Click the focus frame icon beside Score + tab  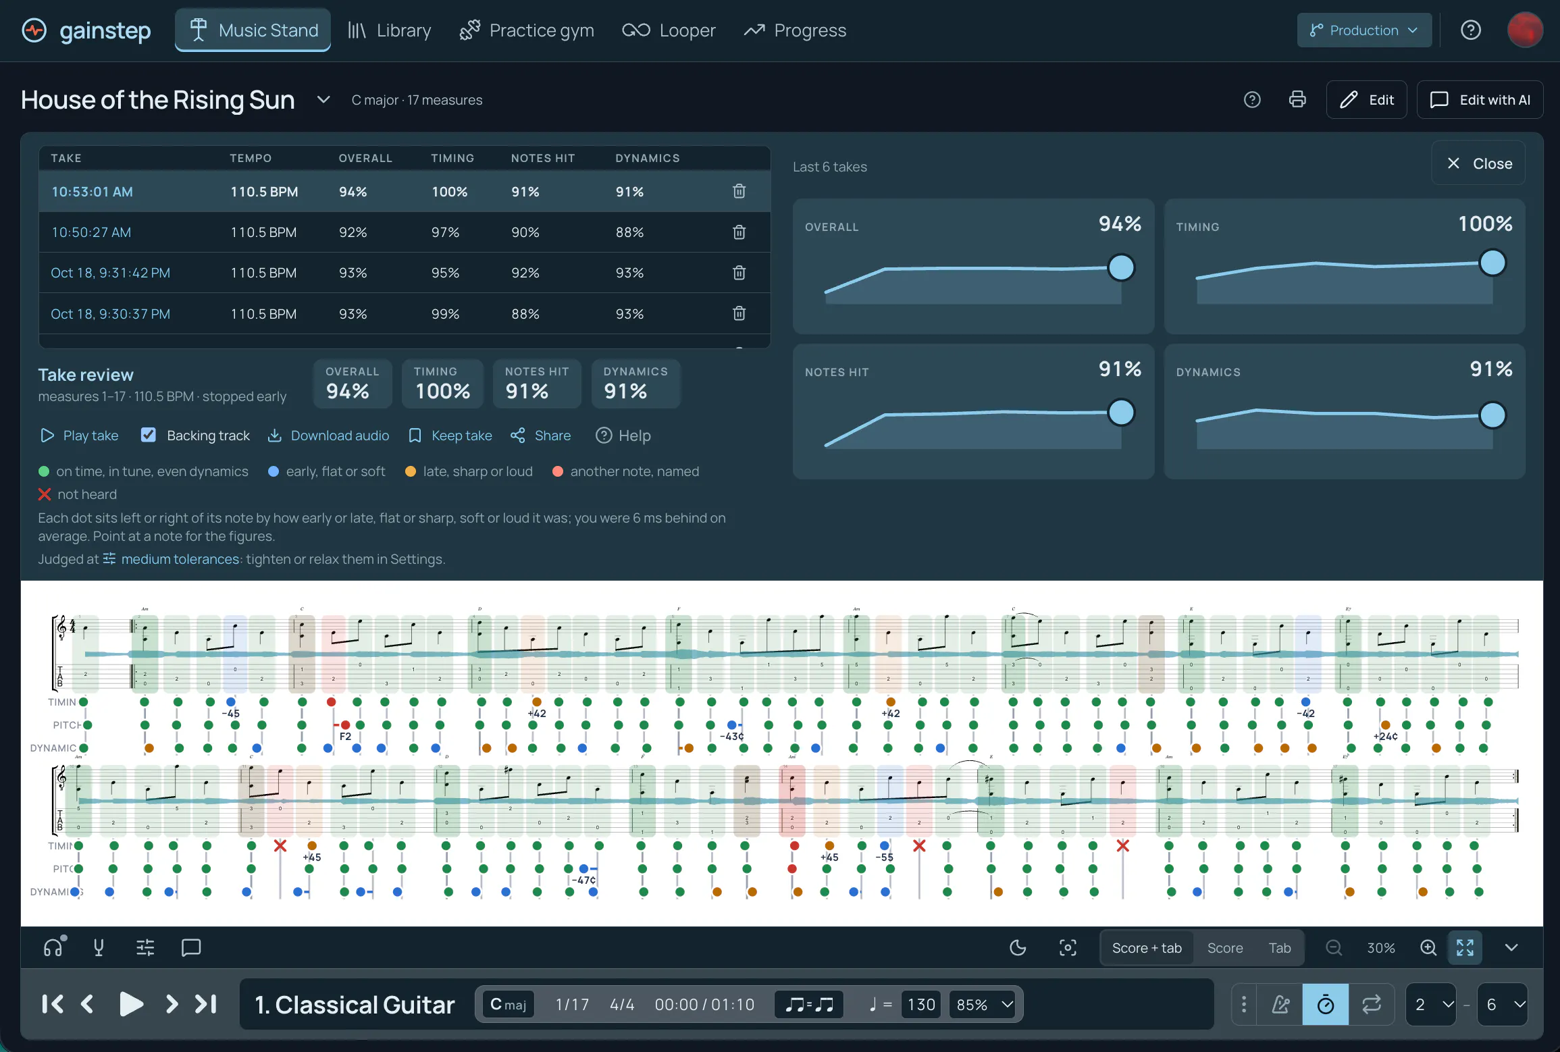[1068, 947]
